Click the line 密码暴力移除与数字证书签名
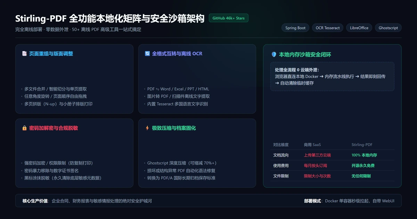The height and width of the screenshot is (219, 417). pyautogui.click(x=51, y=171)
